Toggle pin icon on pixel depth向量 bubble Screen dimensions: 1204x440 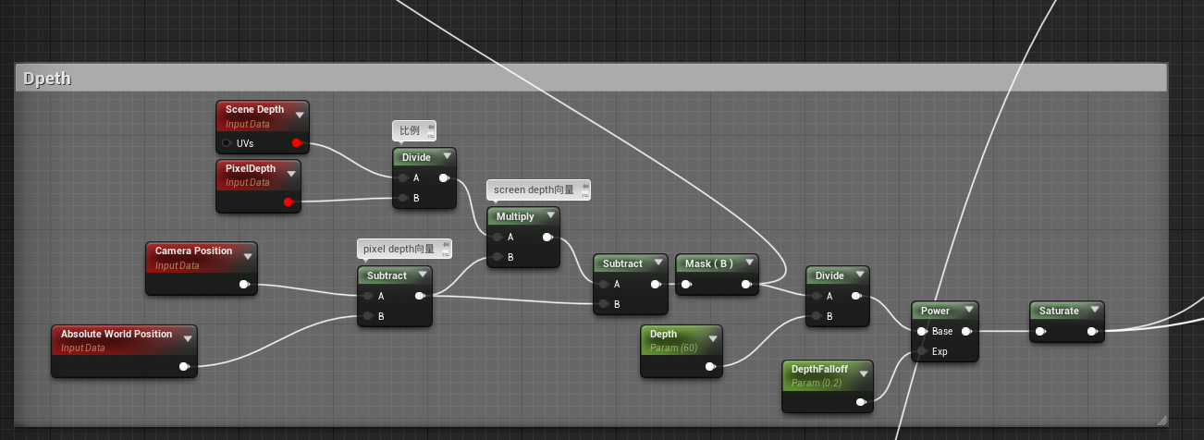point(446,245)
